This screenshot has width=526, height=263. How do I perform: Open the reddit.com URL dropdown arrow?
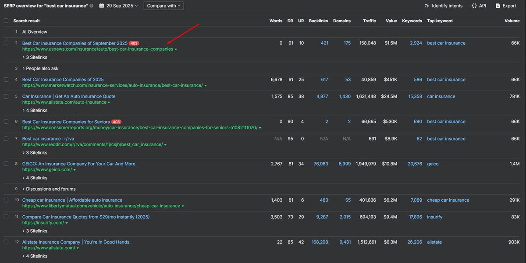coord(165,145)
